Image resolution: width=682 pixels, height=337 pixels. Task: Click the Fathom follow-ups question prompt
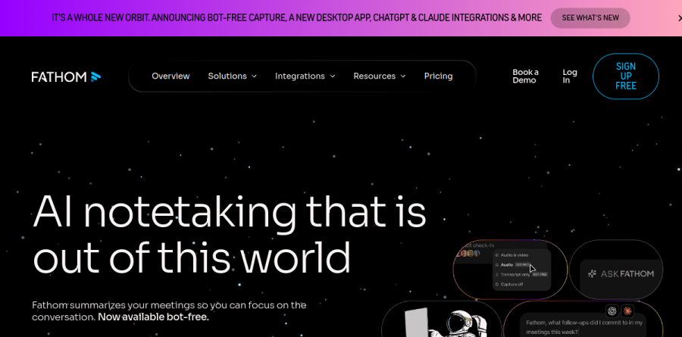[x=583, y=327]
